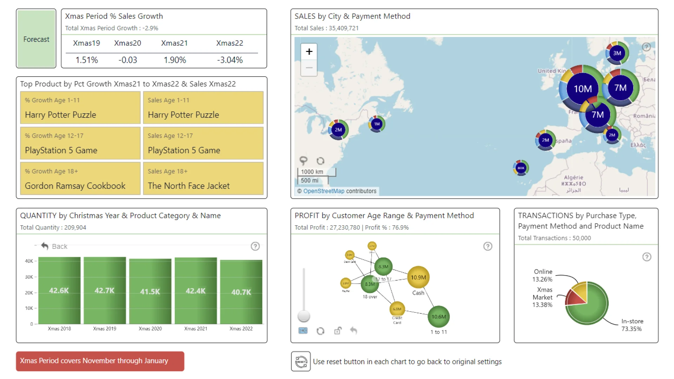Open help for the Sales map
This screenshot has height=379, width=674.
click(x=646, y=47)
